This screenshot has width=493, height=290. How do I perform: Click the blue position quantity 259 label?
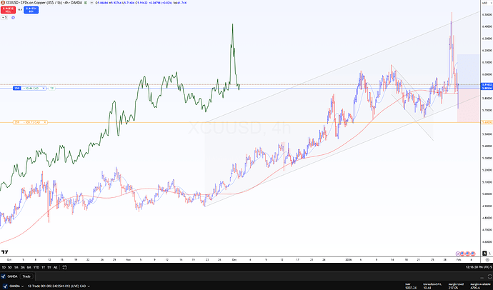[16, 89]
